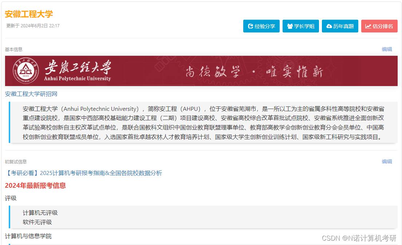
Task: Click the 更新于 2024年6月2日 22:17 text
Action: click(x=33, y=26)
